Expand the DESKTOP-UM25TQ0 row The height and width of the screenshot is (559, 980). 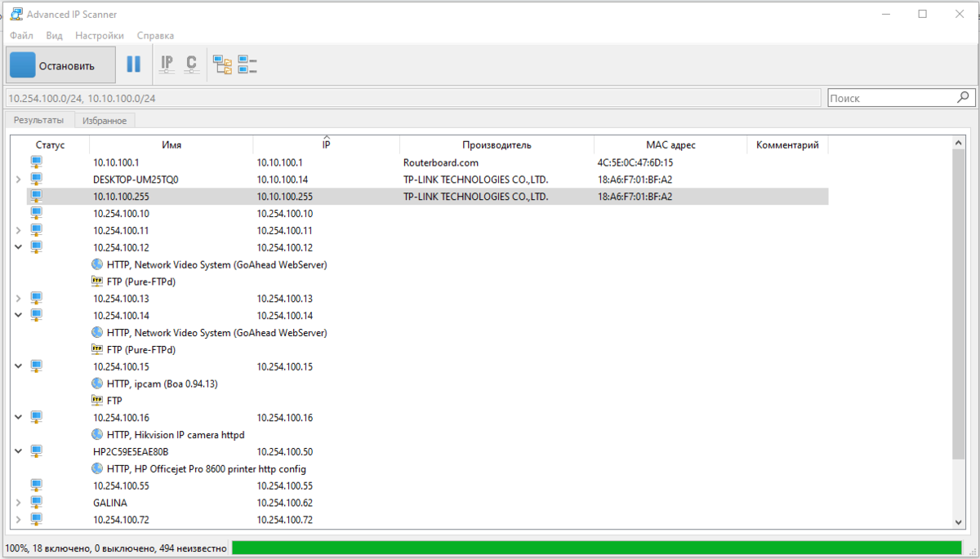click(18, 180)
